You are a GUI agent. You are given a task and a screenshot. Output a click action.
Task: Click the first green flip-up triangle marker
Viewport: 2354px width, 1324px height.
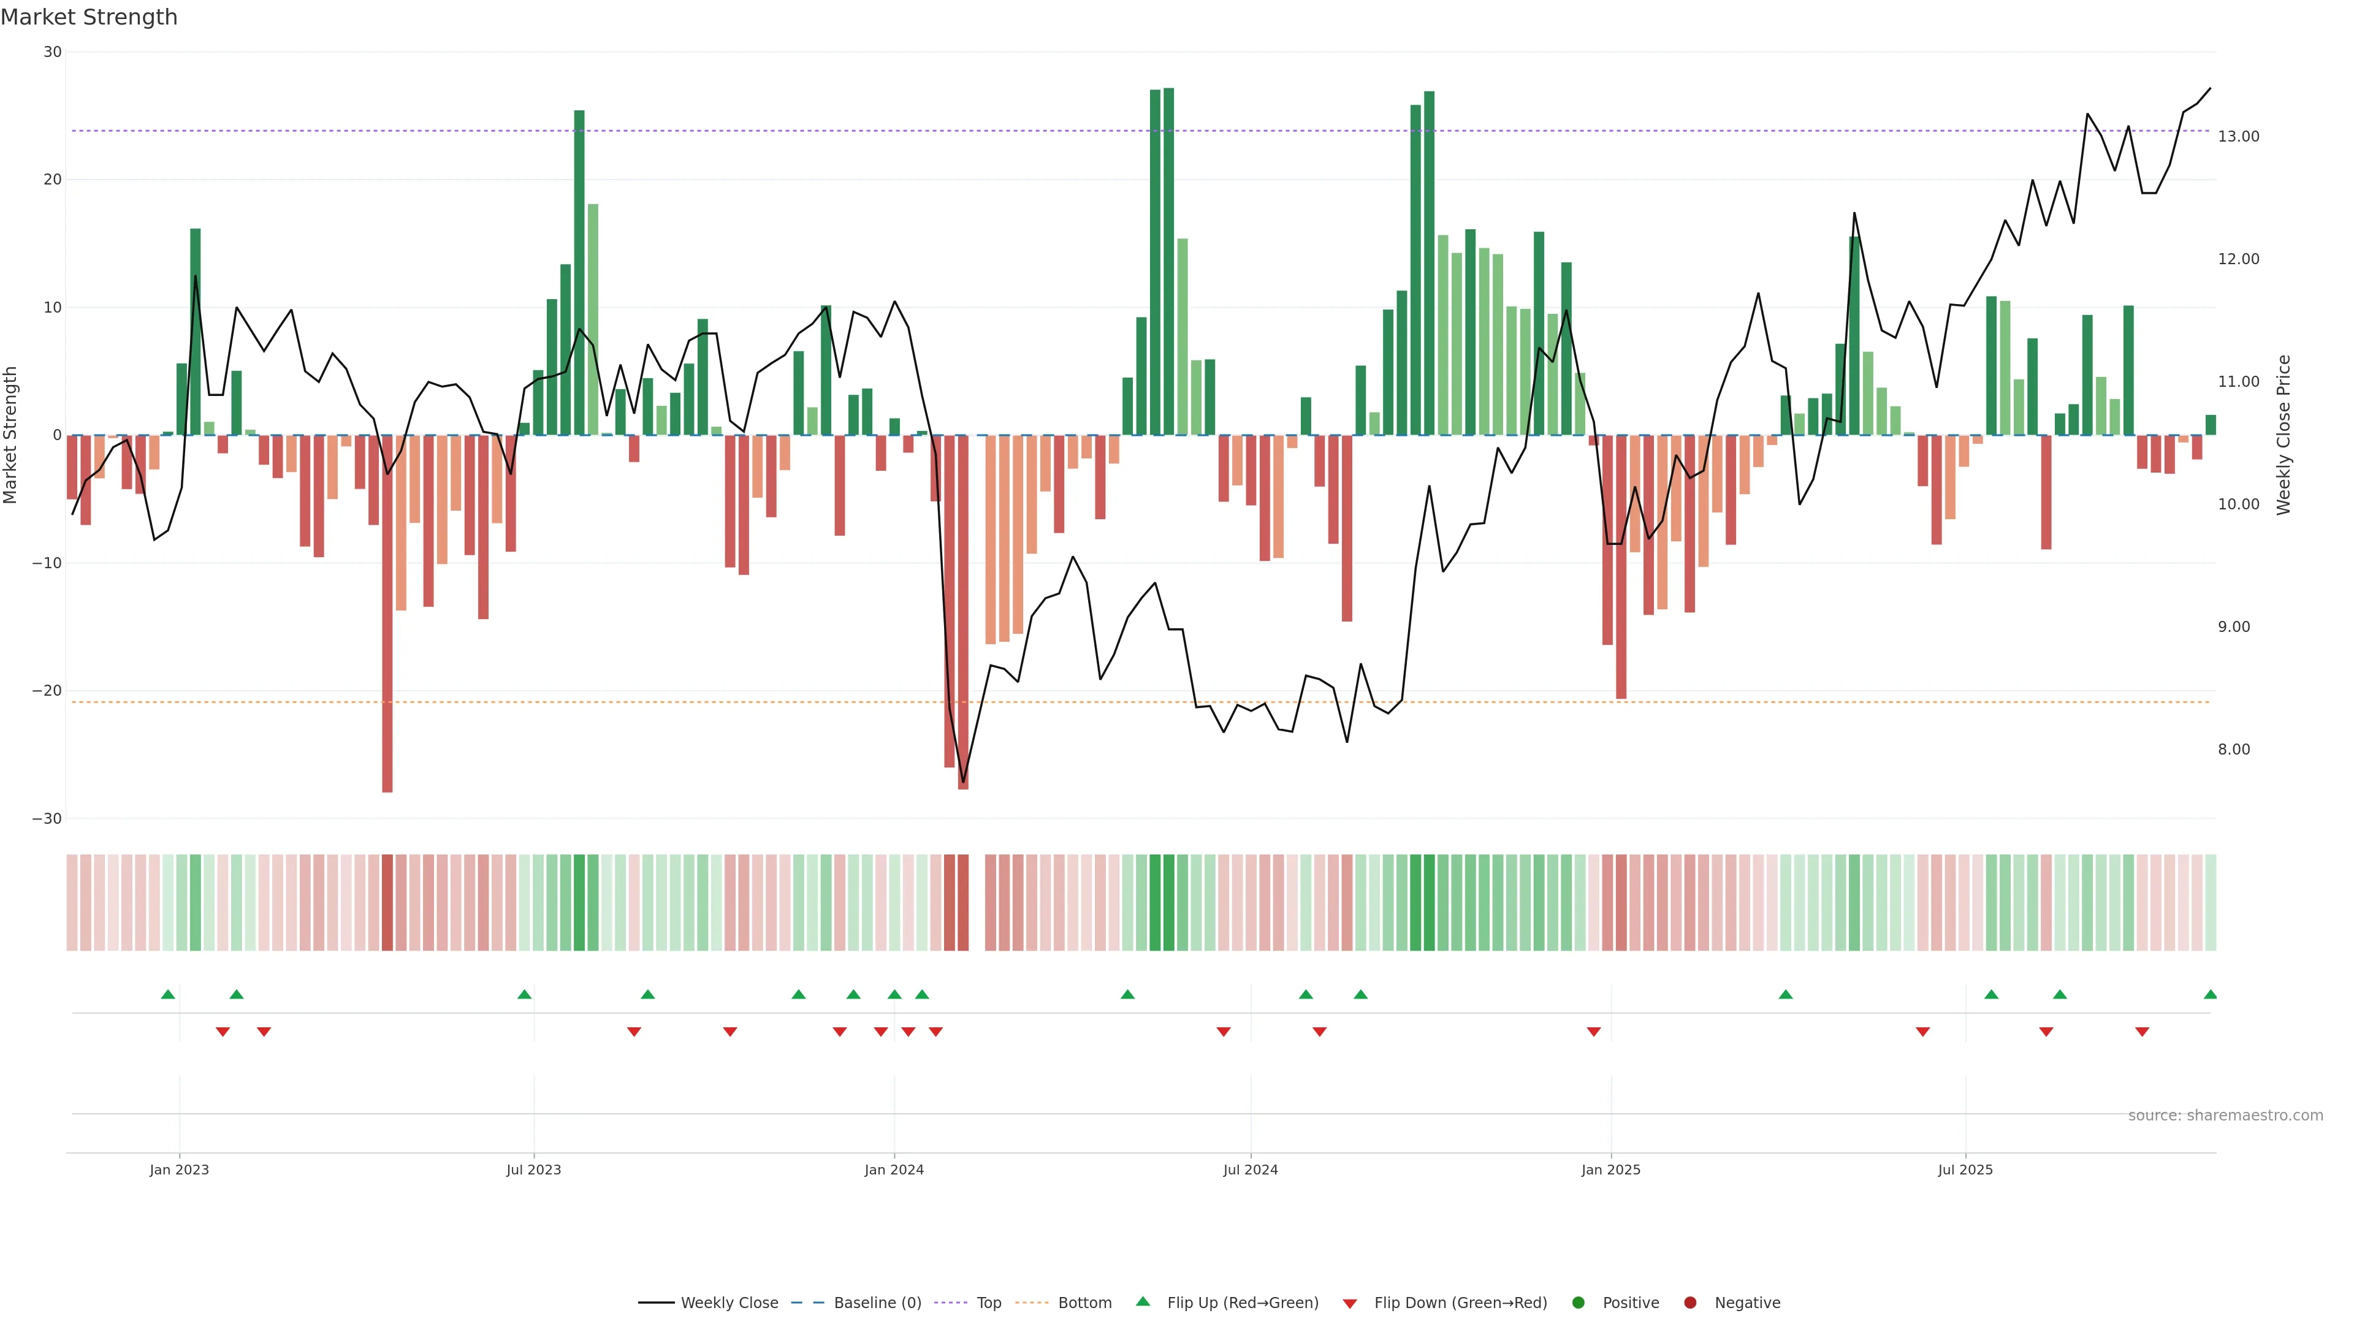[168, 994]
